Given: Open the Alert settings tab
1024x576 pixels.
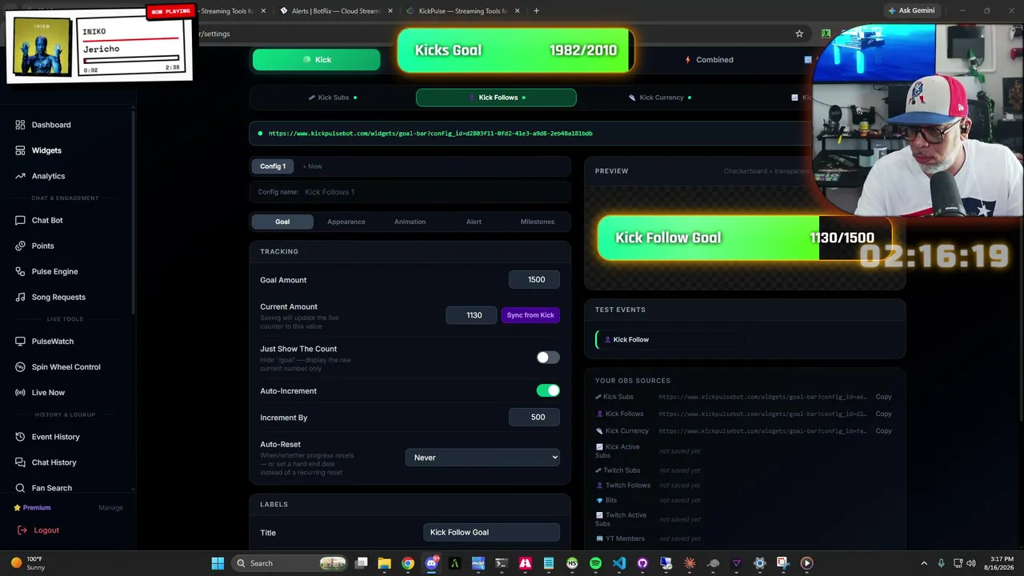Looking at the screenshot, I should (x=474, y=222).
